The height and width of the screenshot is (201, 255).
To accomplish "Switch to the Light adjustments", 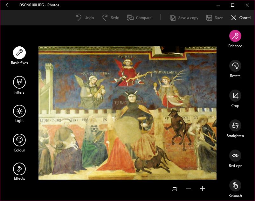I will pos(19,111).
